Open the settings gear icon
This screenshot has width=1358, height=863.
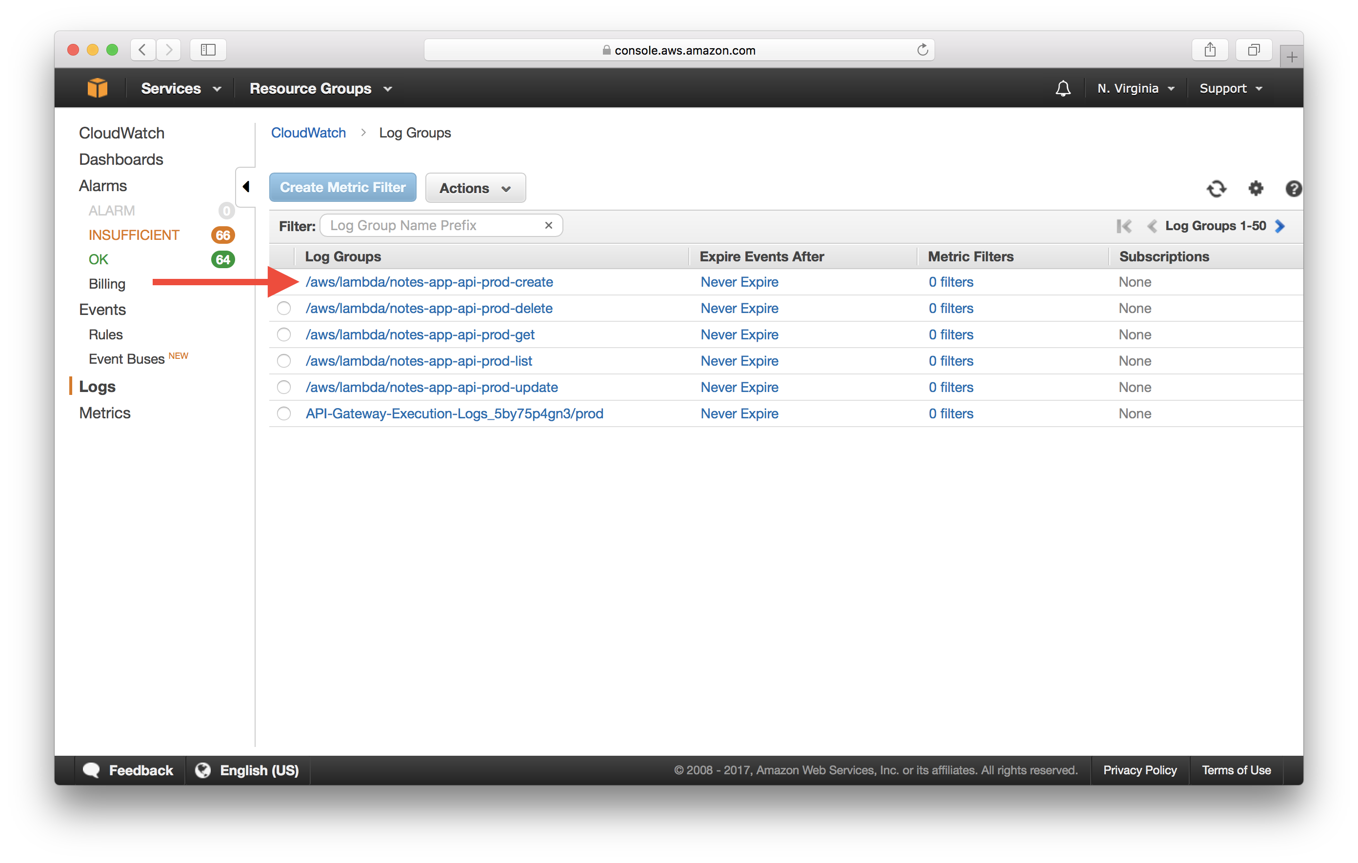pos(1256,188)
